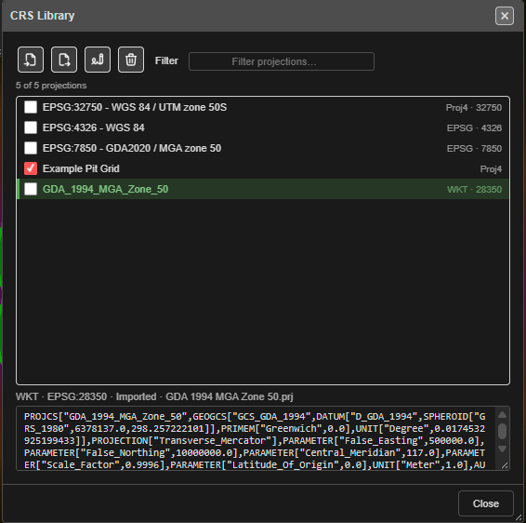
Task: Click the Filter label
Action: [166, 60]
